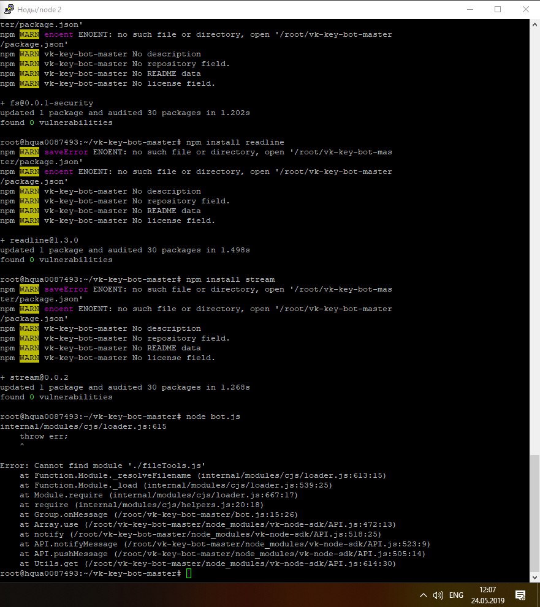This screenshot has height=607, width=540.
Task: Click the 'at Module.require' stack trace line
Action: (159, 495)
